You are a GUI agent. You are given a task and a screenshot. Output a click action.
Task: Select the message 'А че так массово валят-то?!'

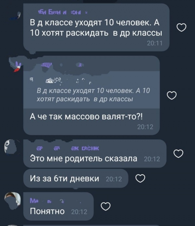[x=92, y=95]
